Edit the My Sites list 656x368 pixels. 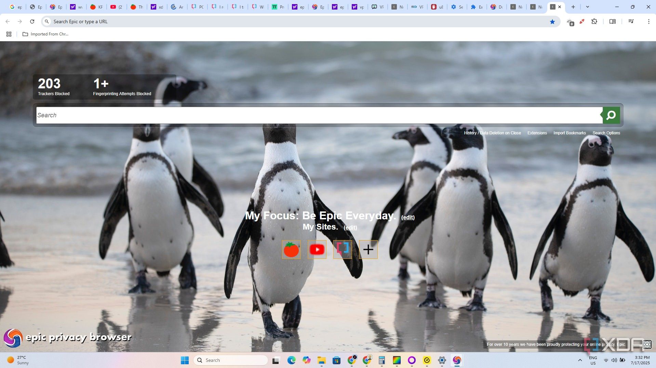click(350, 227)
